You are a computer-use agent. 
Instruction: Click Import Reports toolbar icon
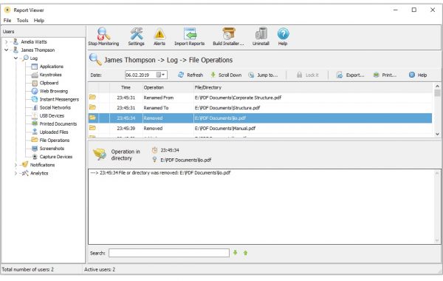189,36
